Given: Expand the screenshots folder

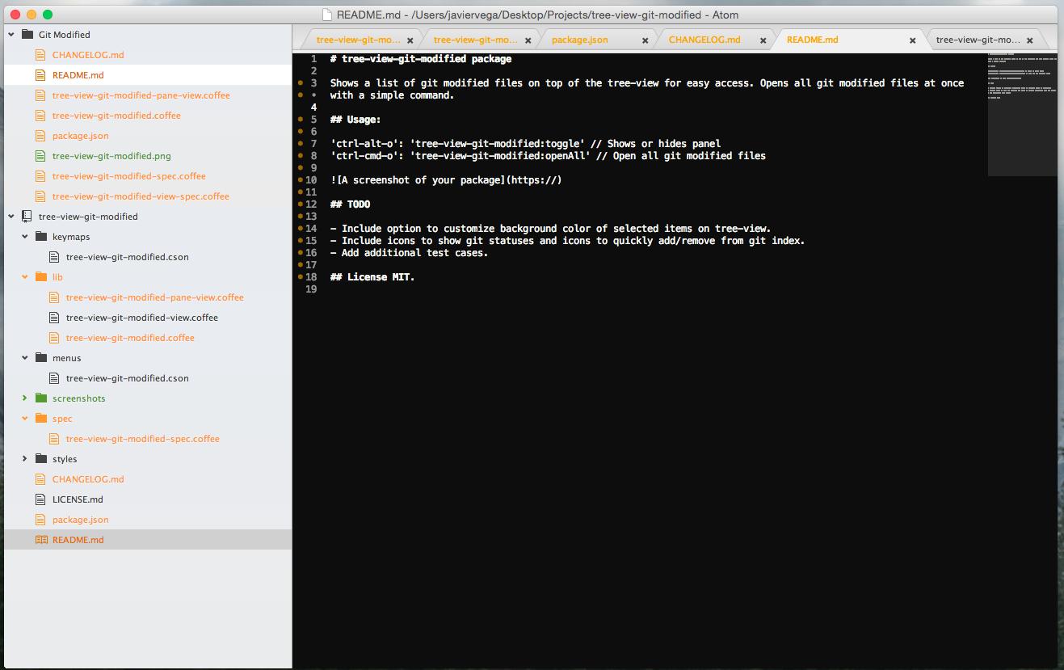Looking at the screenshot, I should (25, 398).
